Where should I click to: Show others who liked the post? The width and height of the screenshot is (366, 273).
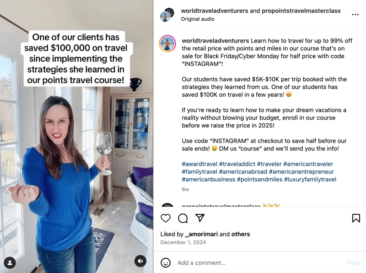pos(241,234)
